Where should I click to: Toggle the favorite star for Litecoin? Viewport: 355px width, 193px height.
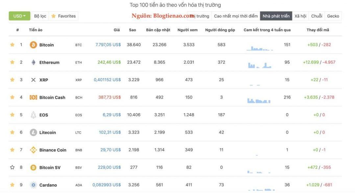[12, 132]
